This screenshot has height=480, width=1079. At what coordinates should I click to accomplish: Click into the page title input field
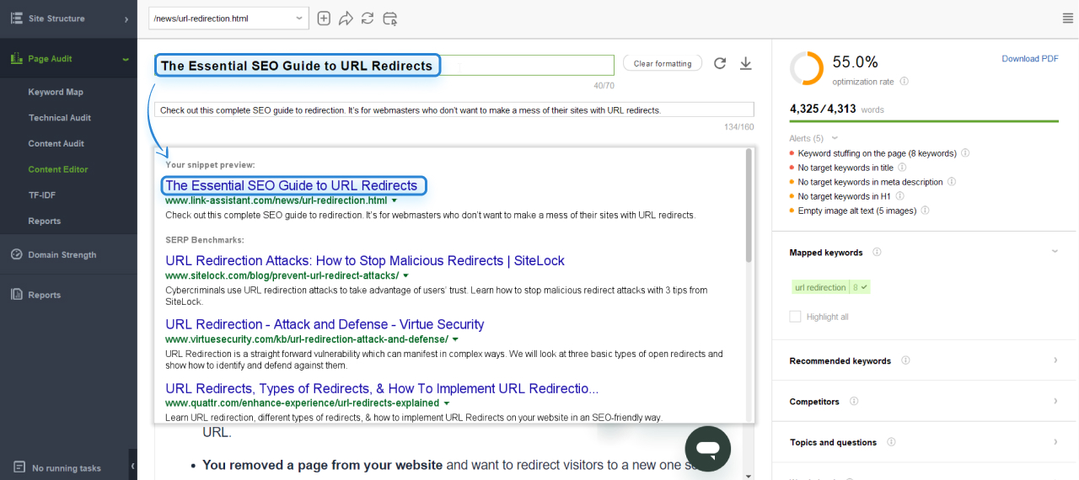[x=384, y=65]
